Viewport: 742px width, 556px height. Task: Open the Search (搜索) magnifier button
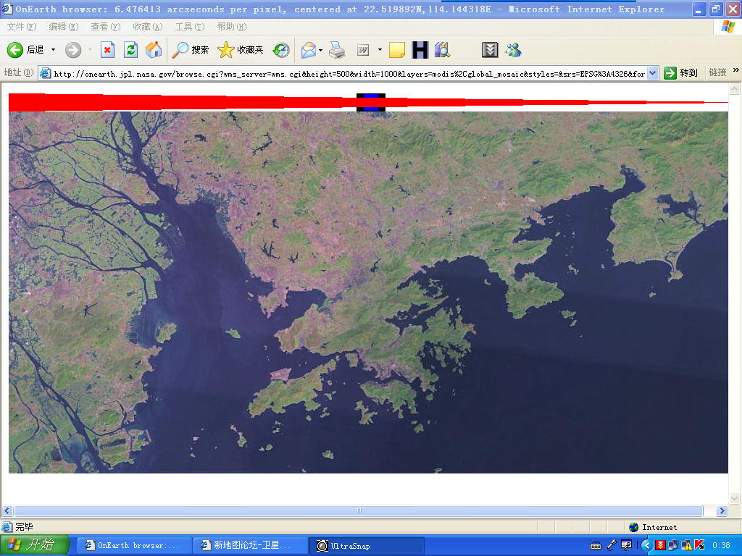coord(191,50)
